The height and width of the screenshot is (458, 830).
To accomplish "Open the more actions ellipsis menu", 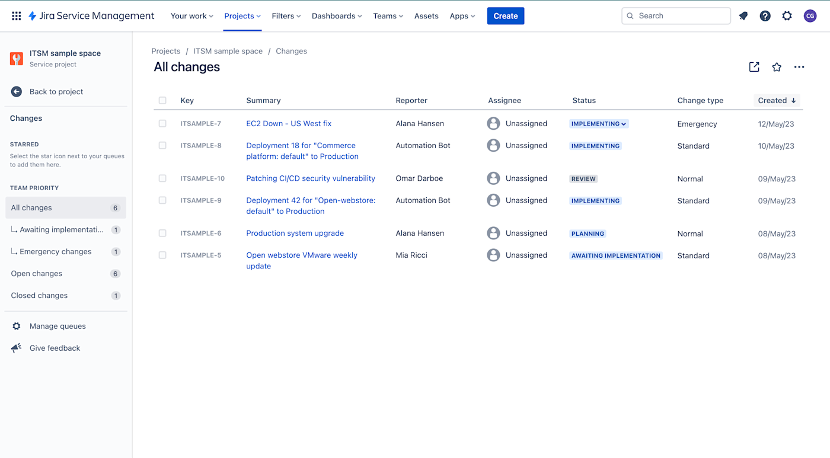I will 799,67.
